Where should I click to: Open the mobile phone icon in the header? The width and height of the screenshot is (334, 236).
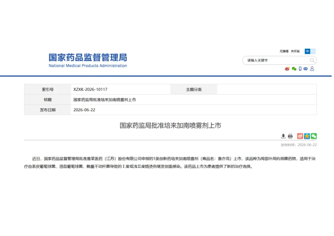pyautogui.click(x=300, y=69)
